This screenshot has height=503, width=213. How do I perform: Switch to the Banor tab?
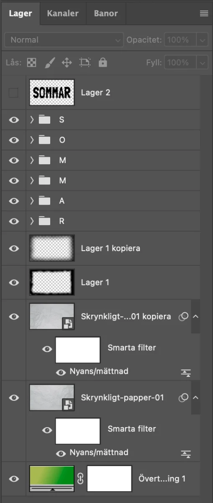click(106, 13)
